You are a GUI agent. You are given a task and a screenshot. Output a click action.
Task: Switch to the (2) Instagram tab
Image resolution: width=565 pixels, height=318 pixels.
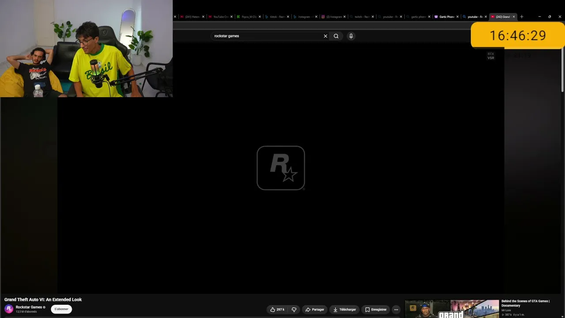point(333,17)
